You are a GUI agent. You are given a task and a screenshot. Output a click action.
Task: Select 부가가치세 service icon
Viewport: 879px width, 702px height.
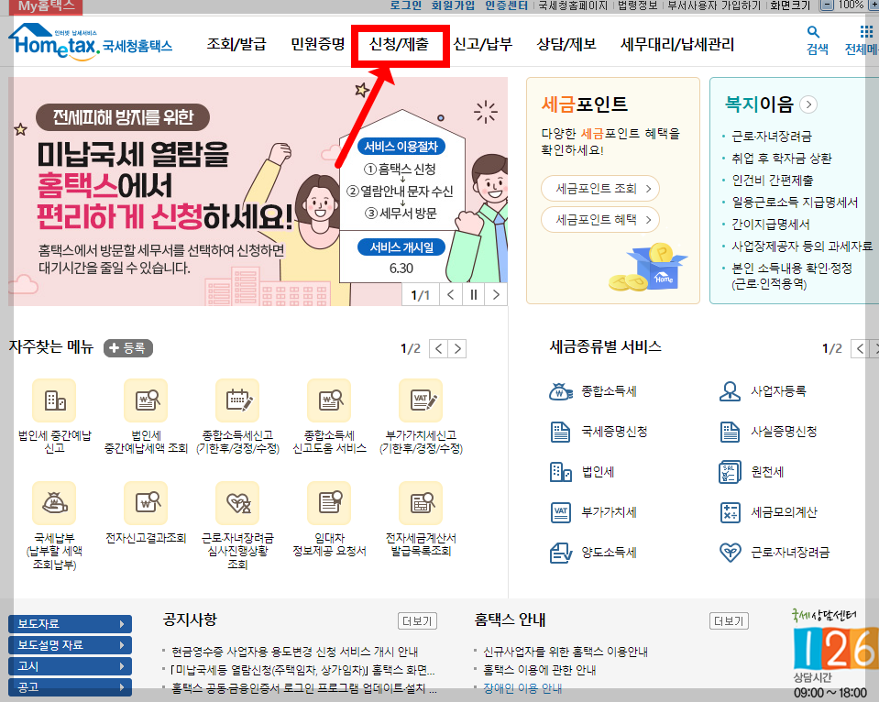(x=561, y=512)
